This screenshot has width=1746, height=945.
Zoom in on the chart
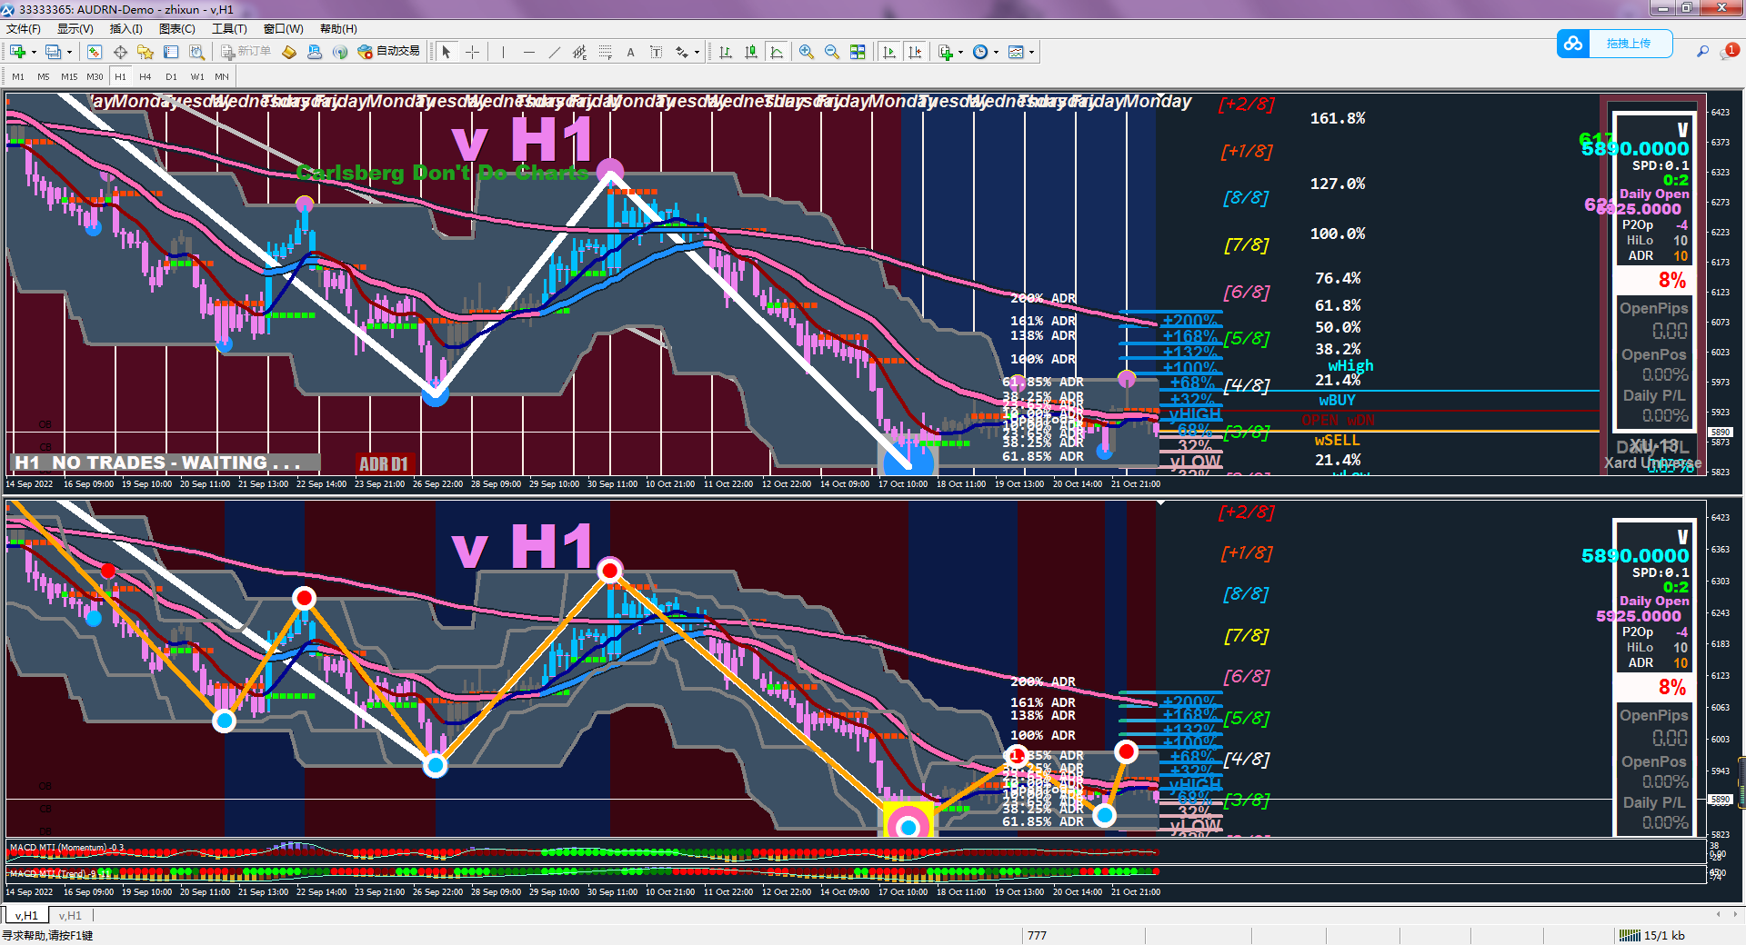click(x=807, y=52)
